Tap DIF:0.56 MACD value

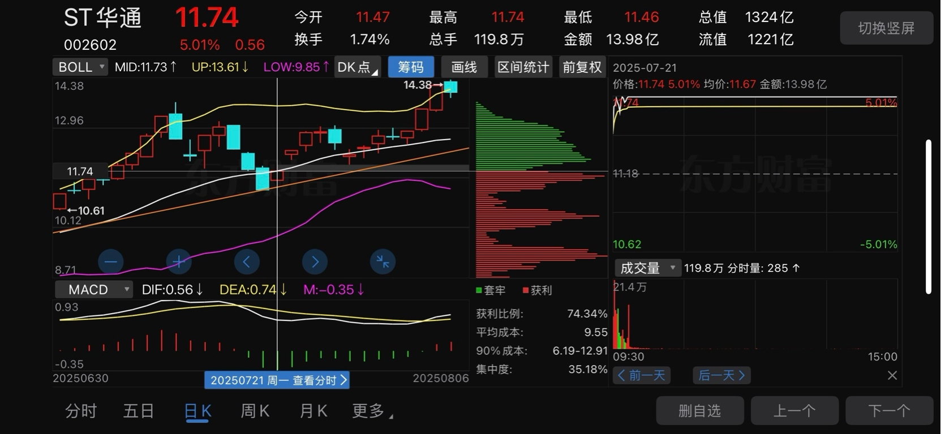pyautogui.click(x=173, y=289)
